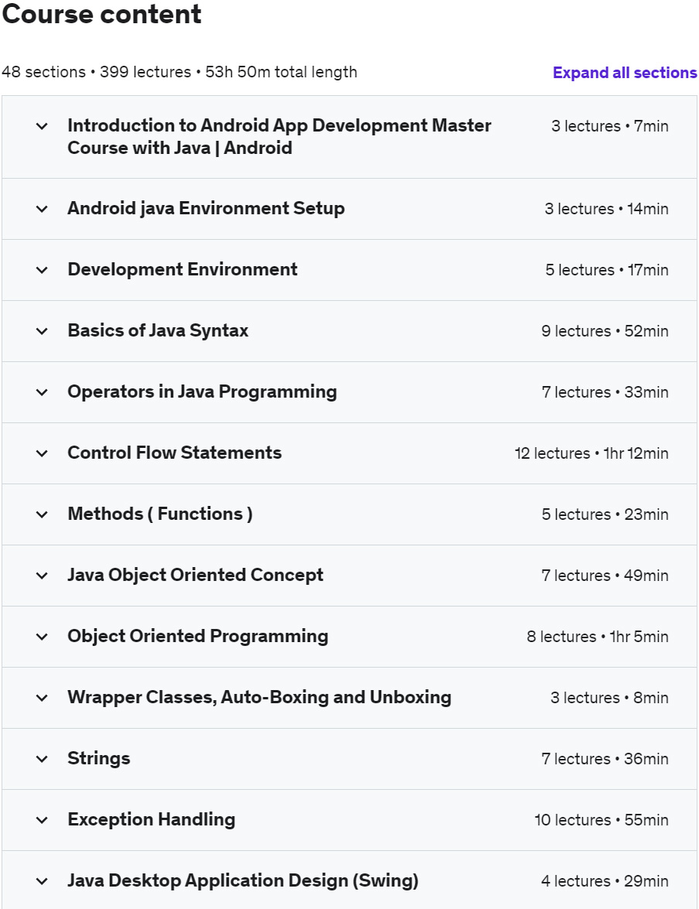Select Control Flow Statements section title
This screenshot has width=699, height=909.
pos(175,453)
